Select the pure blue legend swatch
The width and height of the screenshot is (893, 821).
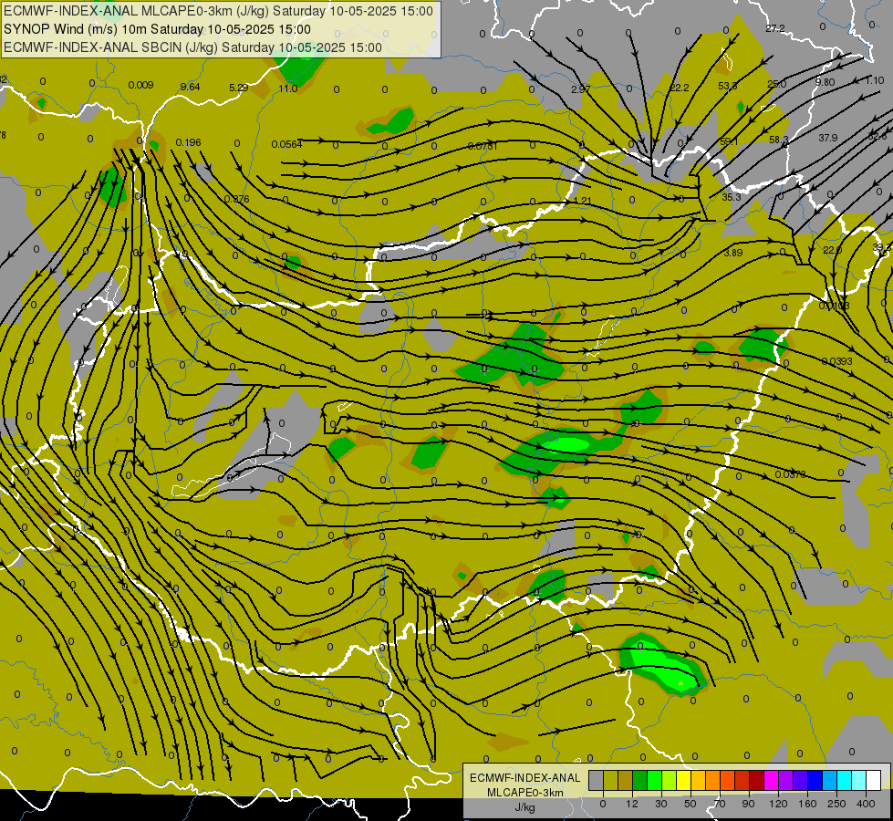[815, 780]
